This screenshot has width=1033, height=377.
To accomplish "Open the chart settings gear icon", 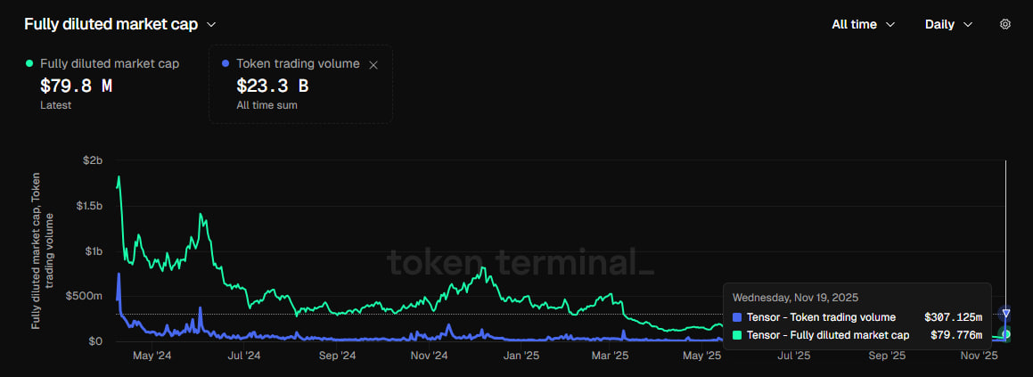I will pyautogui.click(x=1004, y=24).
